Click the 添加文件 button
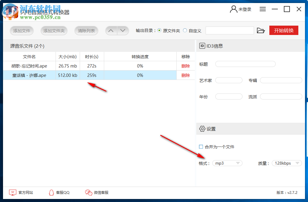Viewport: 308px width, 202px height. 21,30
